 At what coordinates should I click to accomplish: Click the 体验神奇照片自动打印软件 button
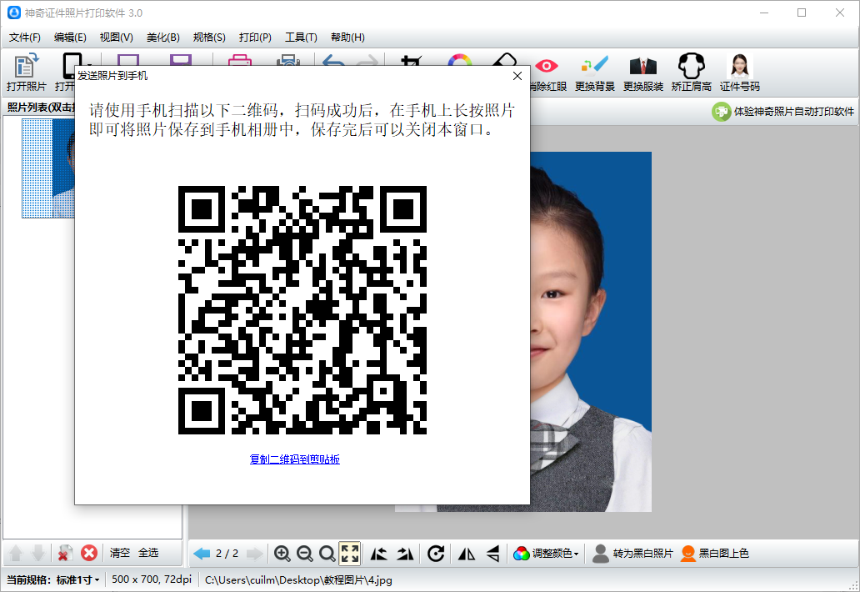coord(783,112)
